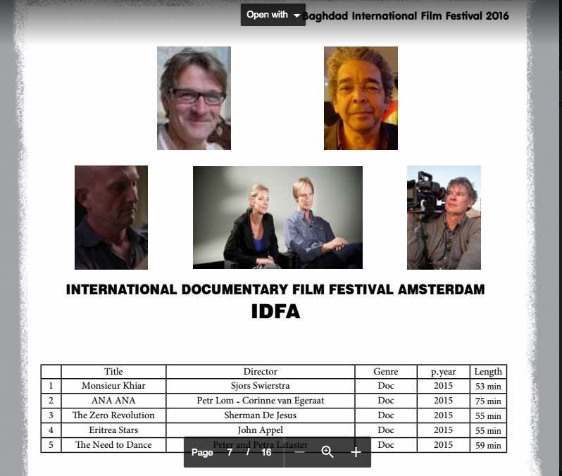
Task: Click the Length column header
Action: [487, 372]
